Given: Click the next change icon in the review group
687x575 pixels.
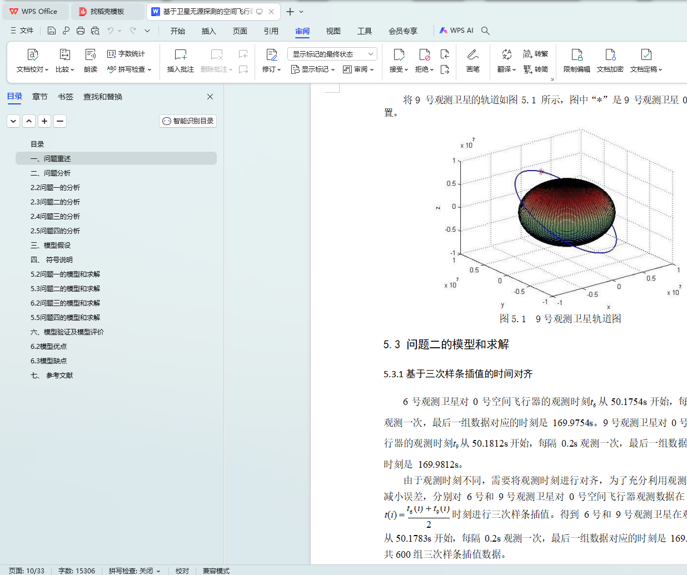Looking at the screenshot, I should [x=445, y=69].
